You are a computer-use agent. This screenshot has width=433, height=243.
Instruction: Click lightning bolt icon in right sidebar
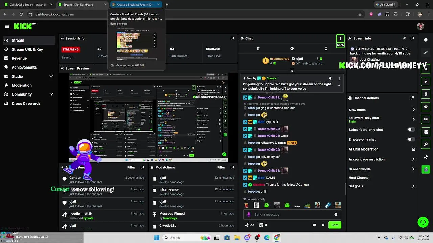[426, 82]
